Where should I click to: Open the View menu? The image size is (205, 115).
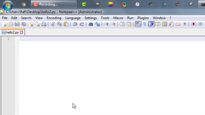[x=39, y=18]
